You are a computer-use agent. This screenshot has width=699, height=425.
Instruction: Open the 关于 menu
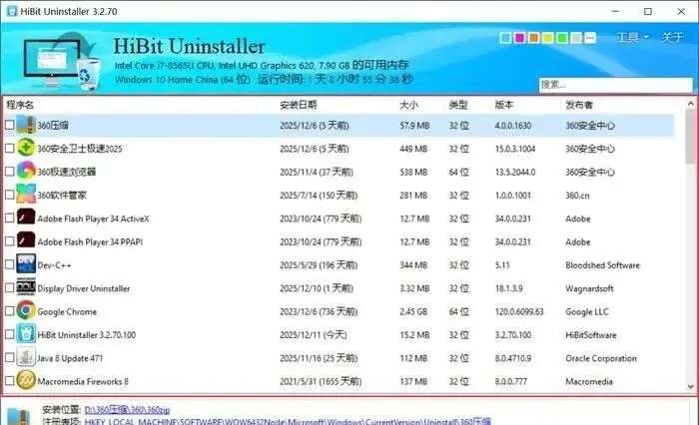click(x=673, y=38)
